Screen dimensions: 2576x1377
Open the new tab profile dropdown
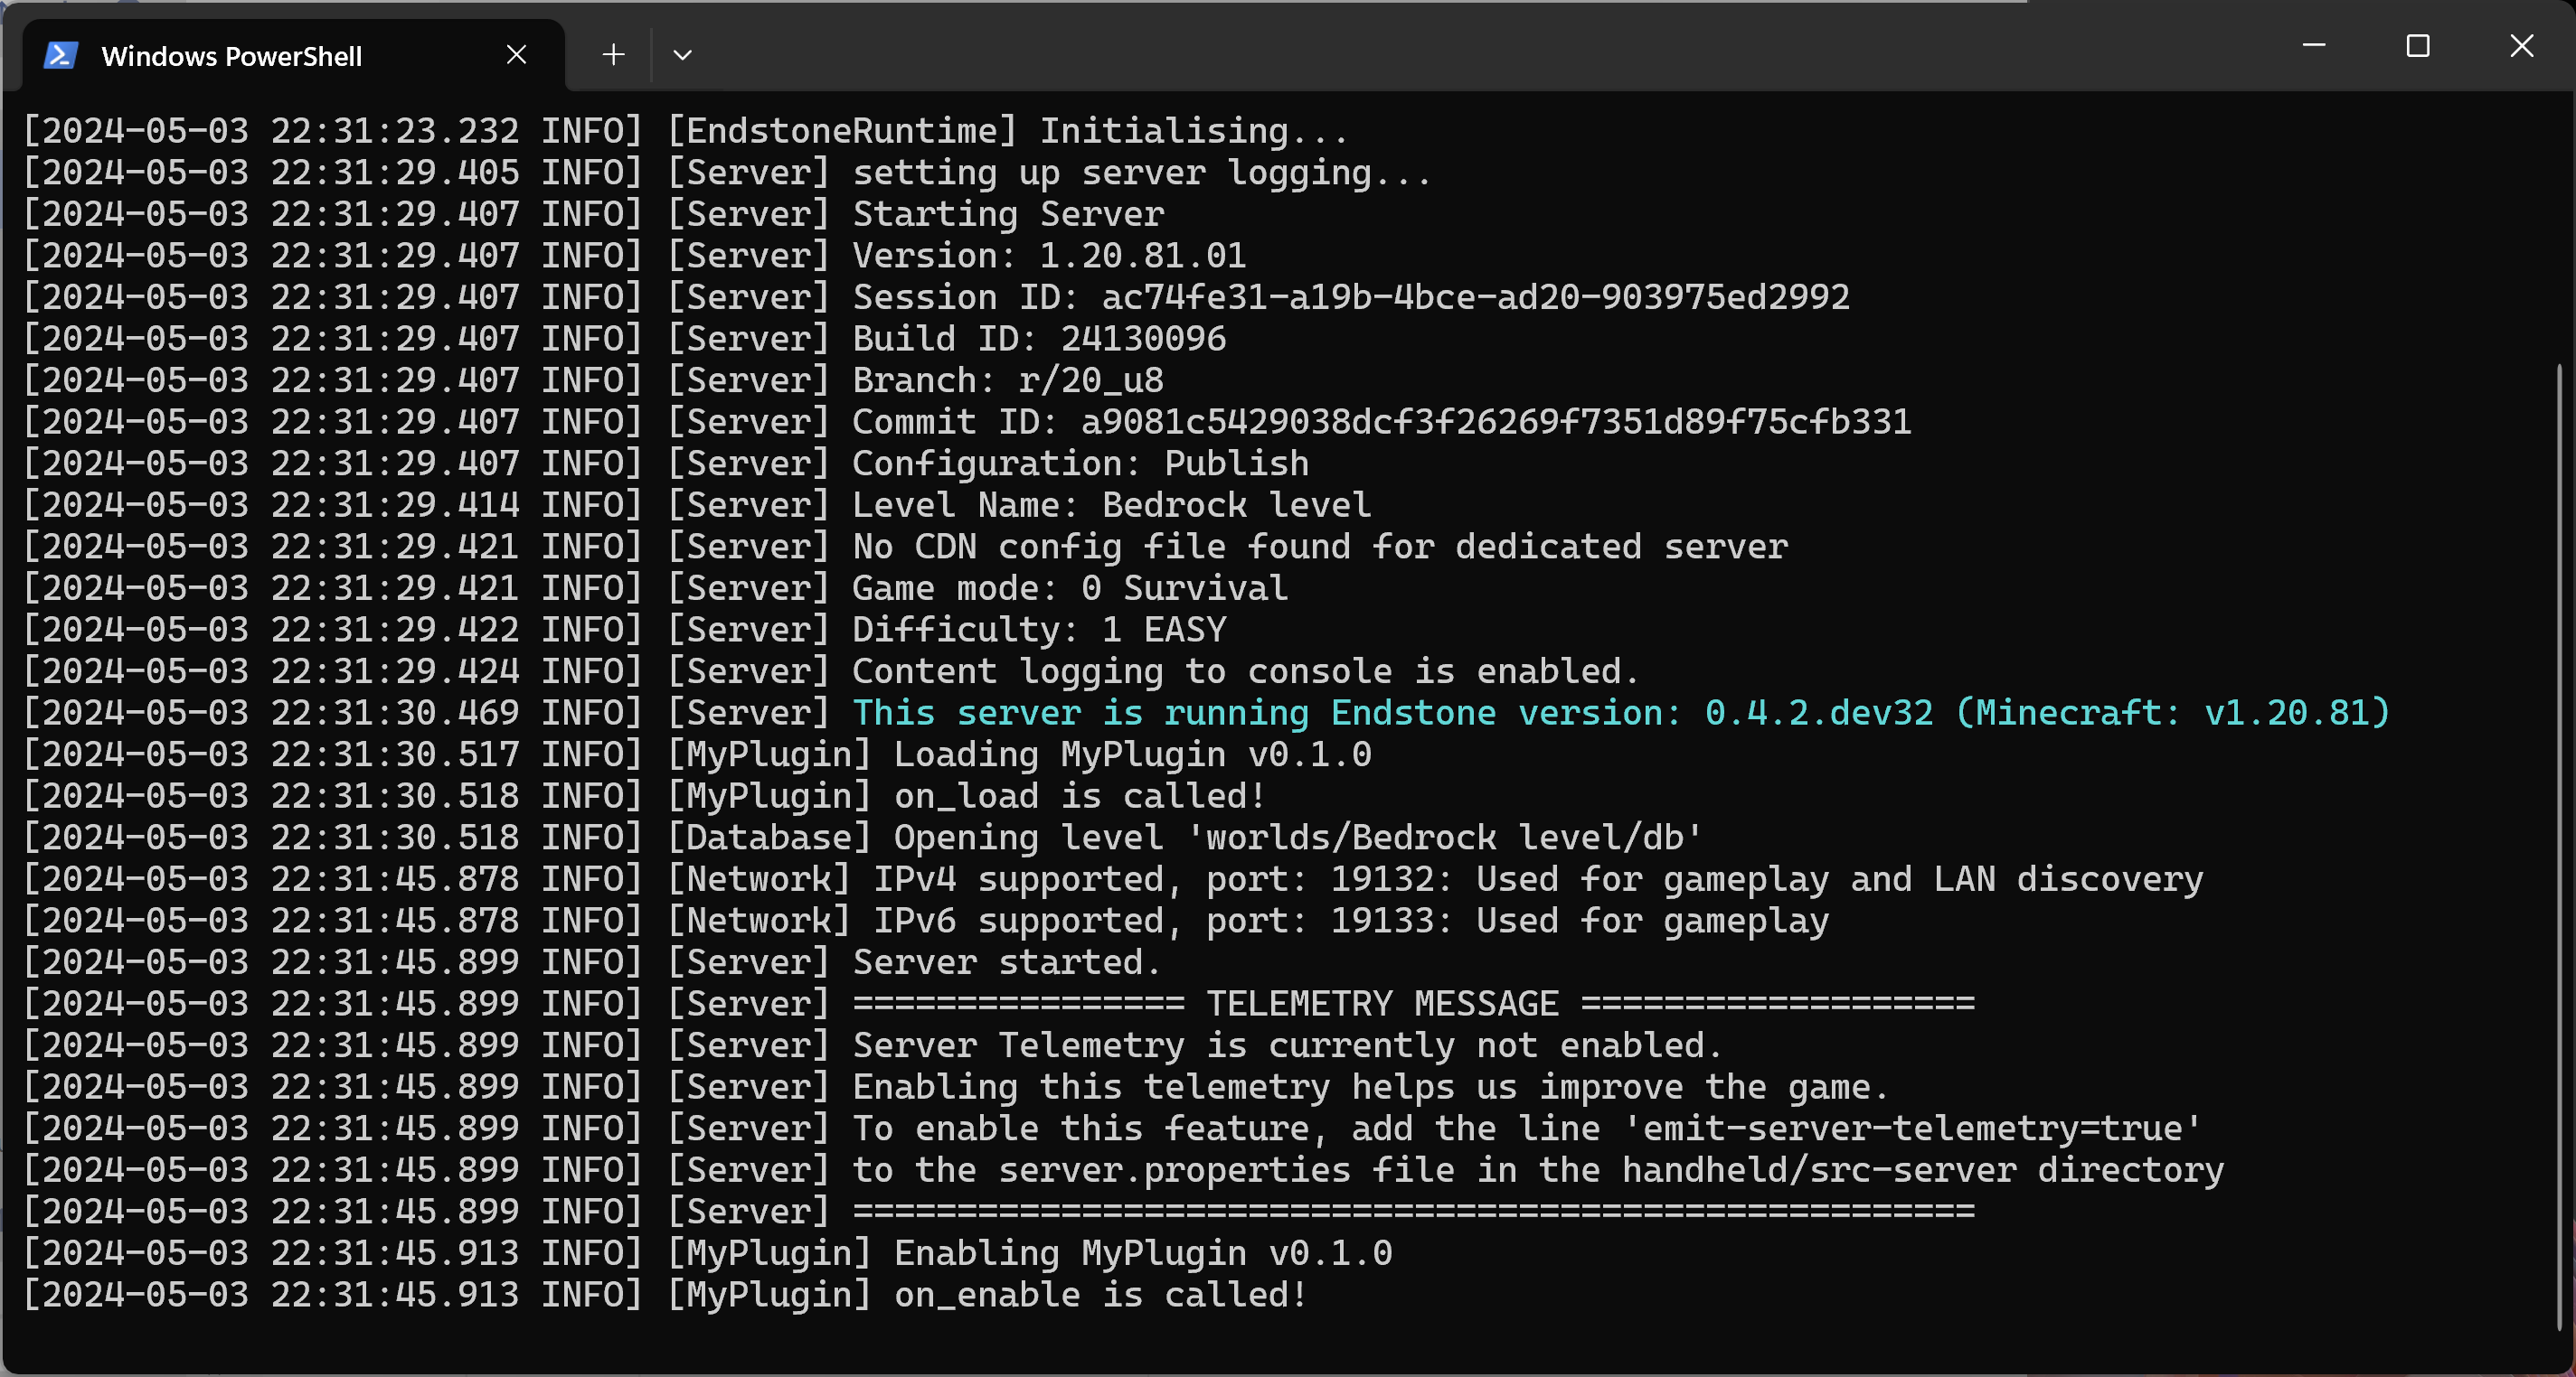tap(682, 55)
